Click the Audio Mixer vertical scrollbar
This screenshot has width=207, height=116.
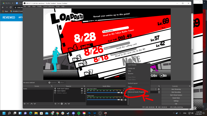tap(128, 96)
